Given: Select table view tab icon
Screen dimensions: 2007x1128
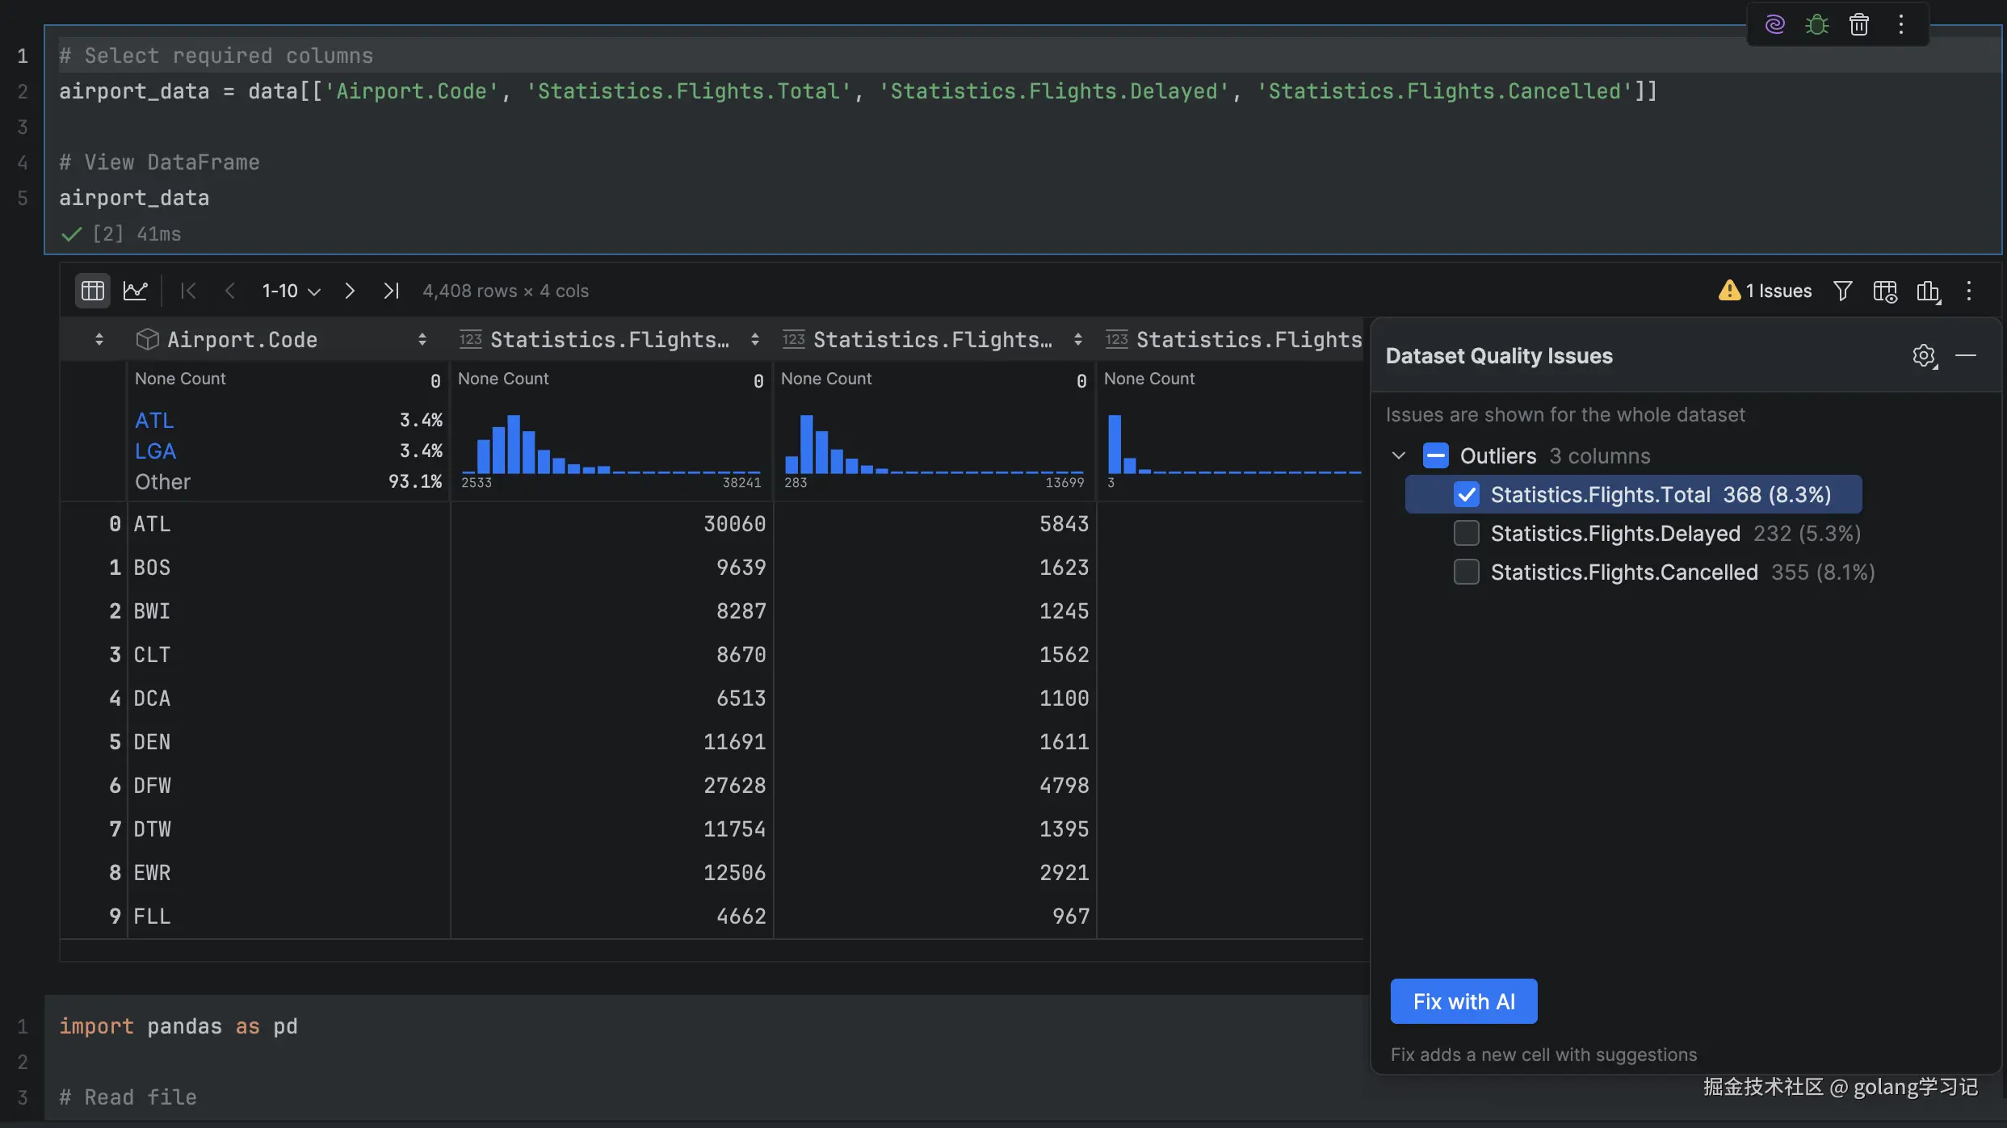Looking at the screenshot, I should (92, 291).
